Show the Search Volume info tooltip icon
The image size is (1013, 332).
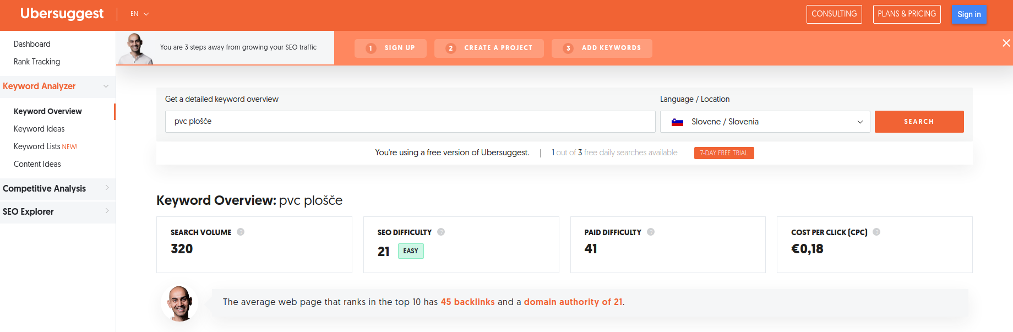(241, 232)
